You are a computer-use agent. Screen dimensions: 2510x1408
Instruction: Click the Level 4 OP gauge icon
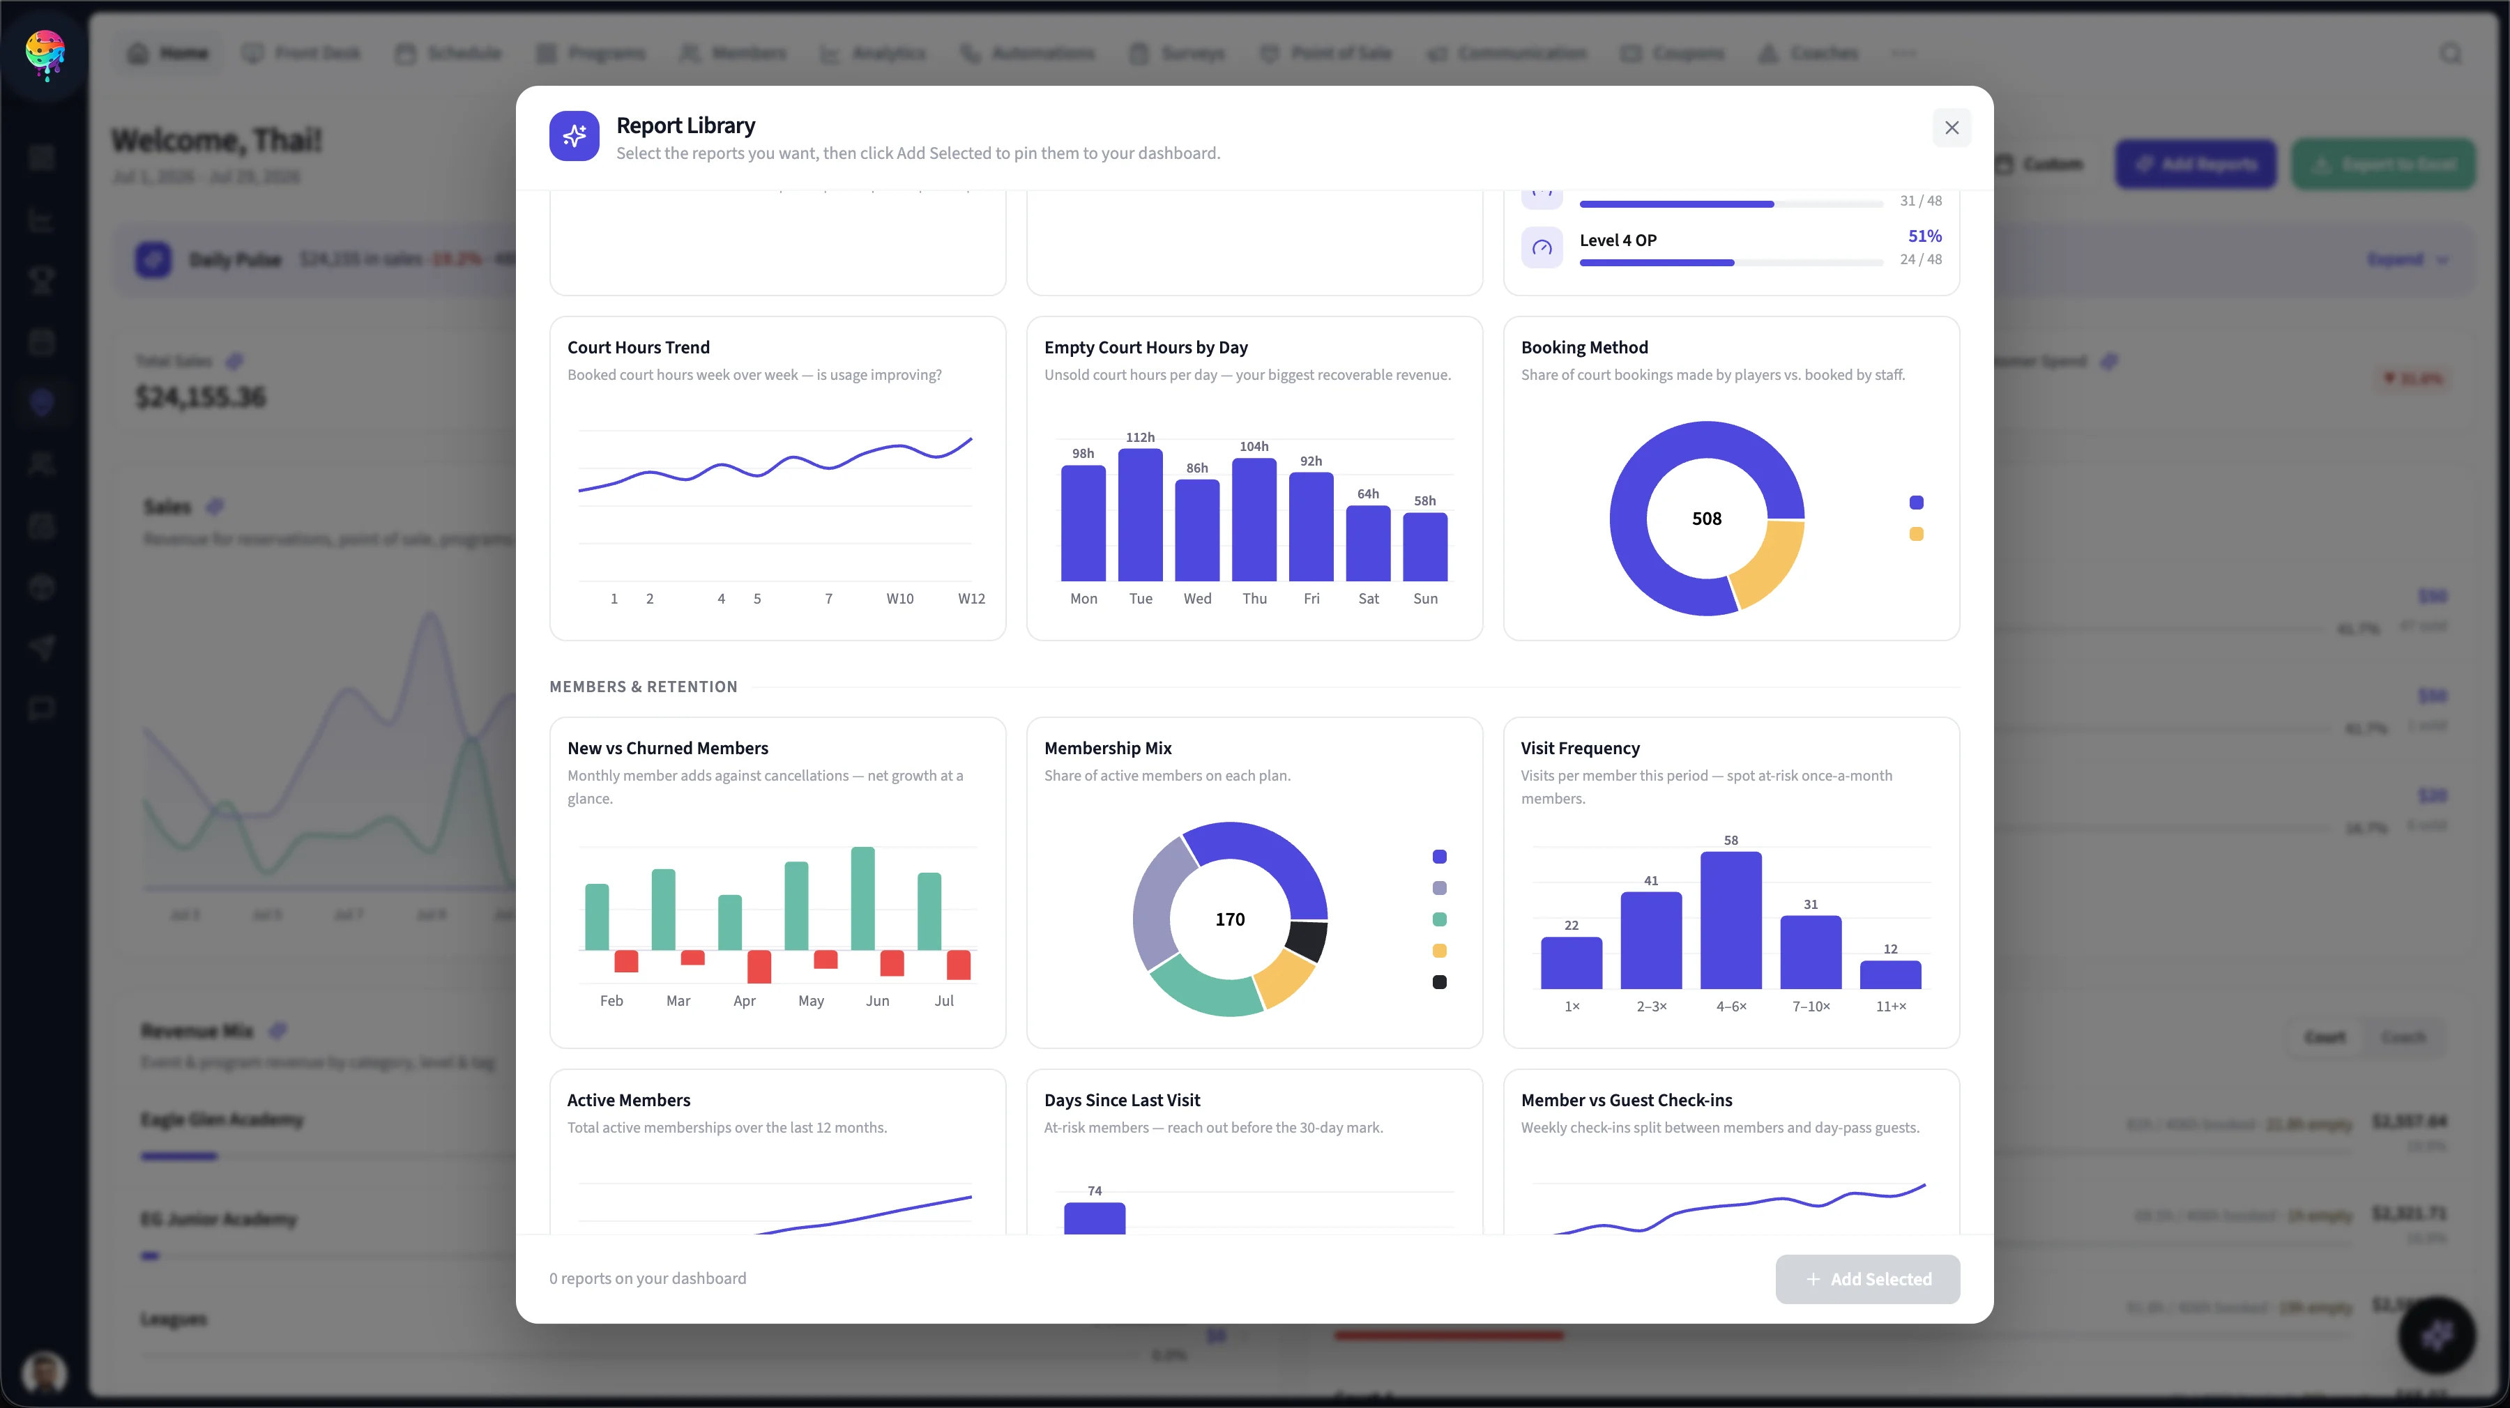point(1542,247)
